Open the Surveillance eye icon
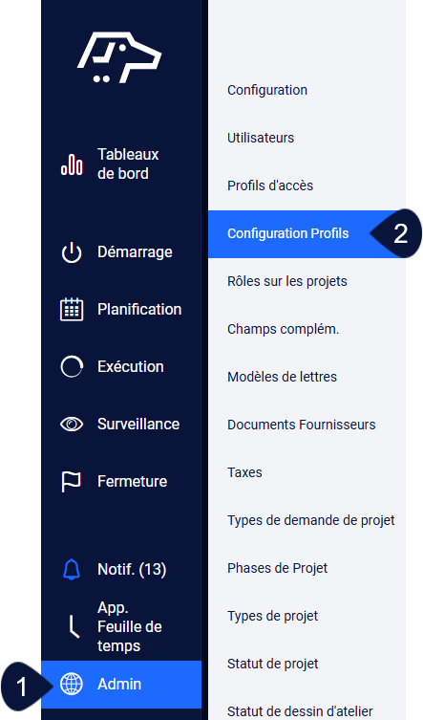 click(72, 424)
